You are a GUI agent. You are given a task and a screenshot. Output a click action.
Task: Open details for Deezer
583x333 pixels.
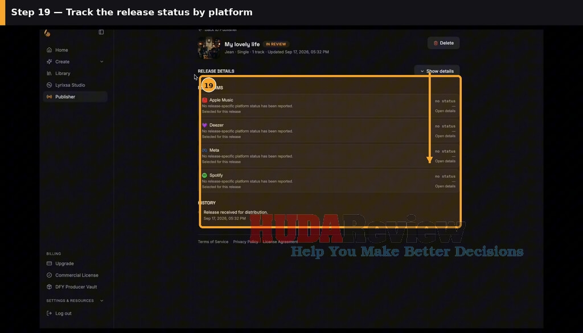(445, 136)
